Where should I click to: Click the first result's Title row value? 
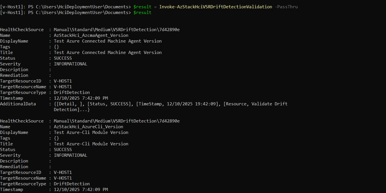coord(108,53)
